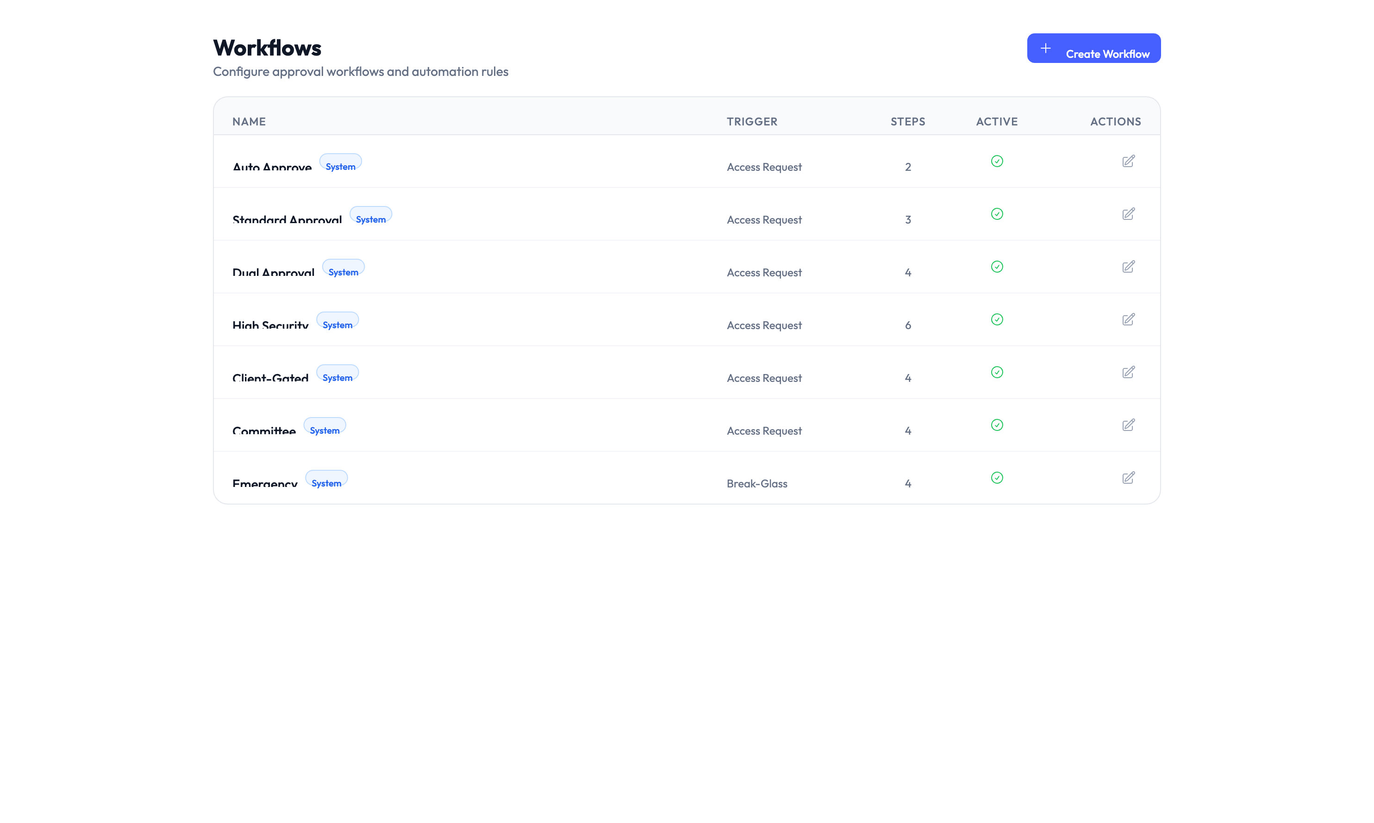This screenshot has width=1374, height=823.
Task: Select the NAME column header
Action: (249, 121)
